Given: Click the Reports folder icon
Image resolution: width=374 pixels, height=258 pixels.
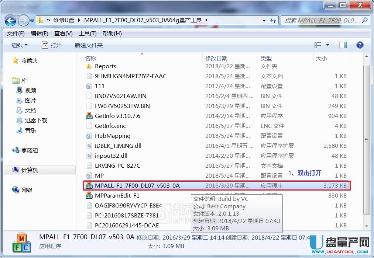Looking at the screenshot, I should pos(89,66).
